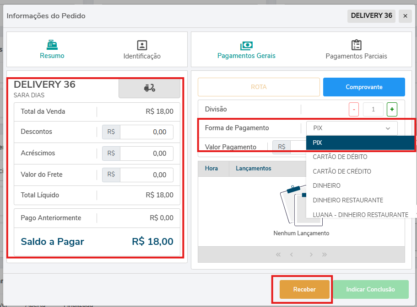Pick DINHEIRO RESTAURANTE payment option

coord(348,200)
